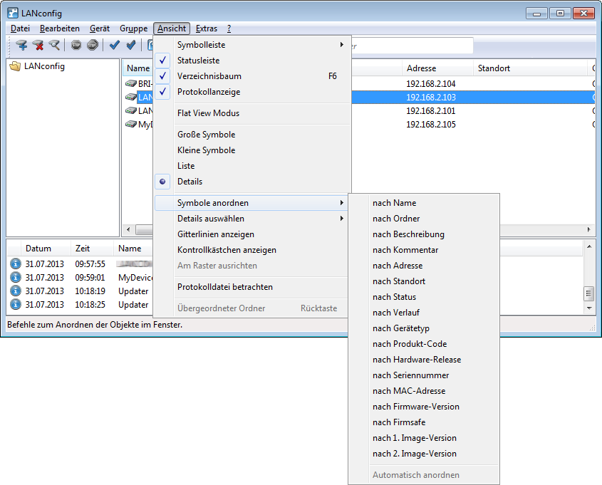Choose nach Firmware-Version in the submenu

tap(415, 407)
